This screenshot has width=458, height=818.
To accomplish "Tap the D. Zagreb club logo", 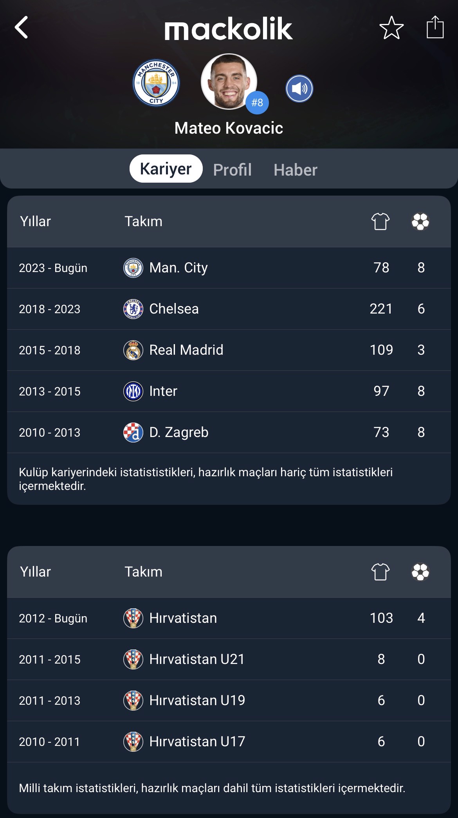I will pos(133,432).
